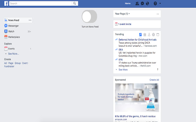Toggle the Turn on News Feed switch
The image size is (196, 122).
pyautogui.click(x=89, y=16)
